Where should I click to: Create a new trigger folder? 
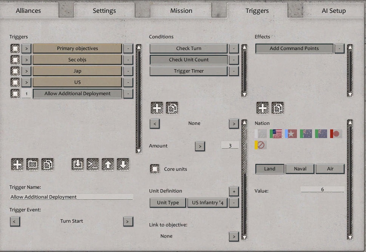pos(32,164)
